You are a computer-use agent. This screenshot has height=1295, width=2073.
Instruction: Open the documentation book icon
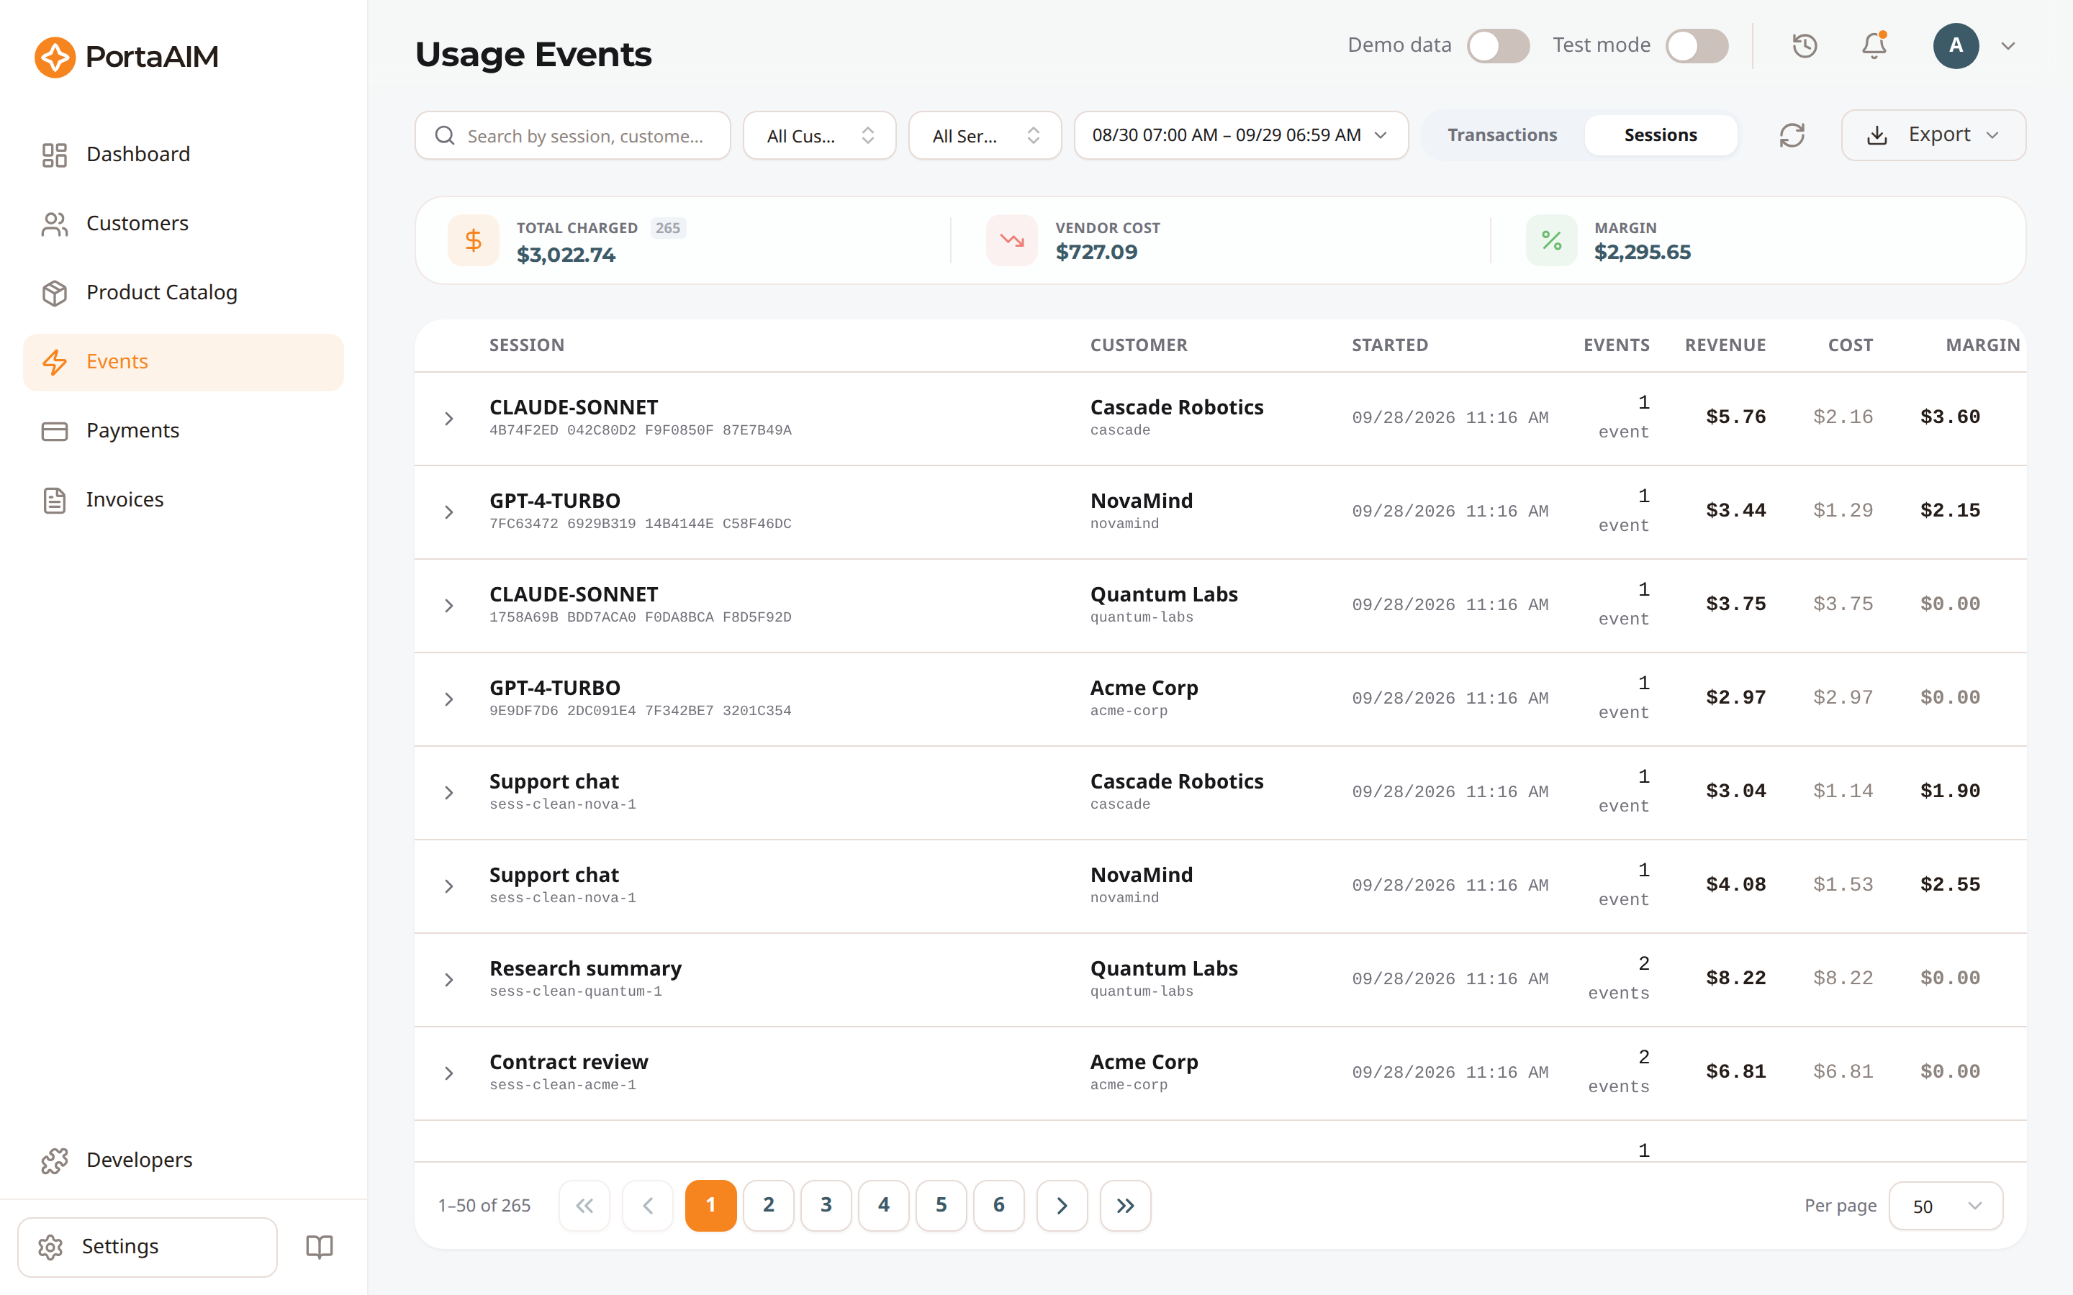coord(320,1246)
